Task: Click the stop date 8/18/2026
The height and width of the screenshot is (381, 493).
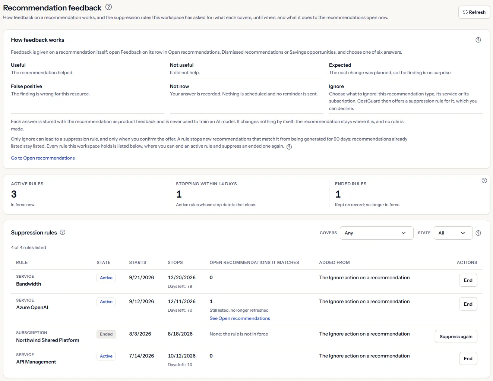Action: (x=180, y=334)
